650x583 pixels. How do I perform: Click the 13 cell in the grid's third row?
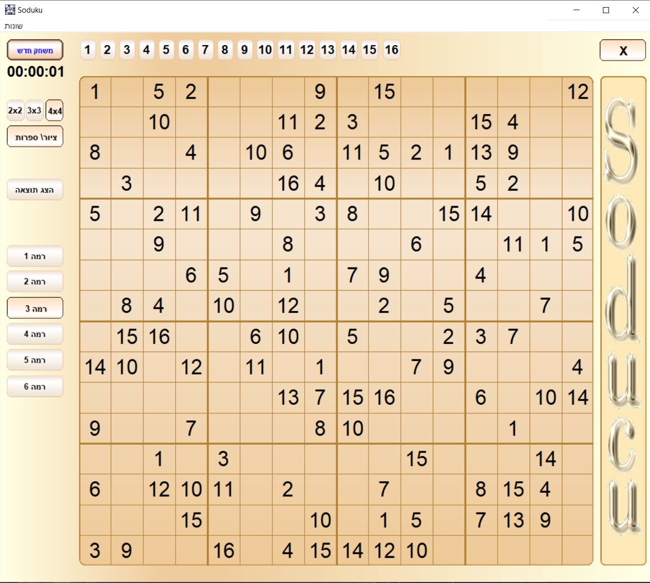tap(481, 152)
